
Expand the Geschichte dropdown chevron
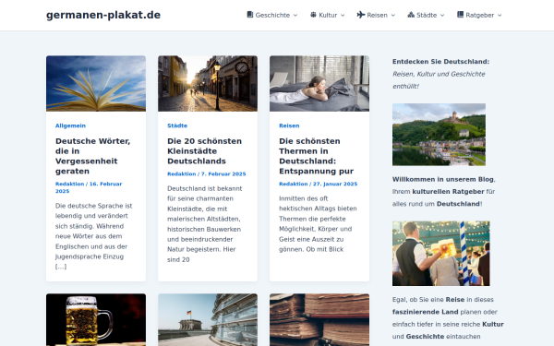(x=295, y=15)
